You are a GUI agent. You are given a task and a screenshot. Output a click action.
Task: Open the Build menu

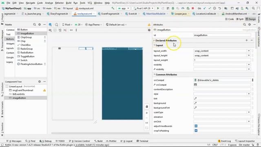click(x=69, y=3)
